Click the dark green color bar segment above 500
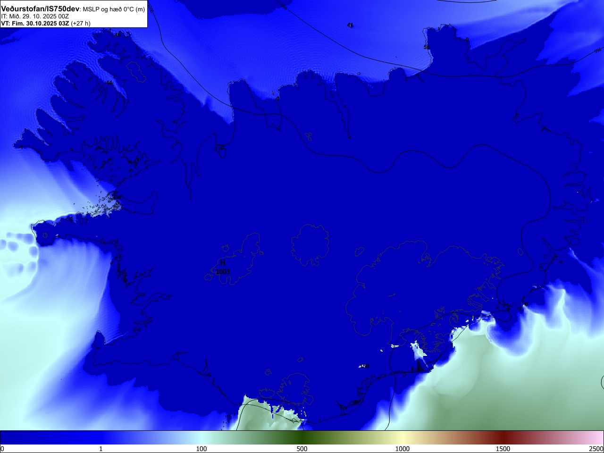 pyautogui.click(x=302, y=437)
